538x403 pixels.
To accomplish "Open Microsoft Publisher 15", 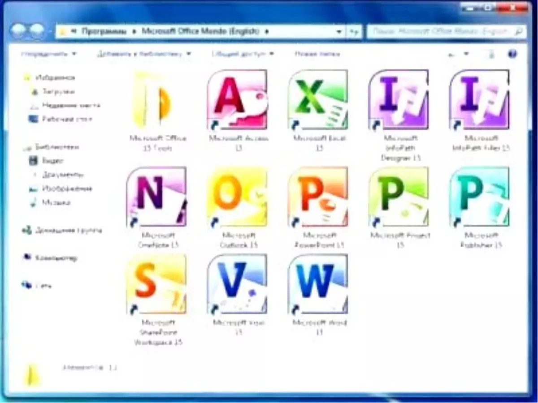I will tap(480, 196).
